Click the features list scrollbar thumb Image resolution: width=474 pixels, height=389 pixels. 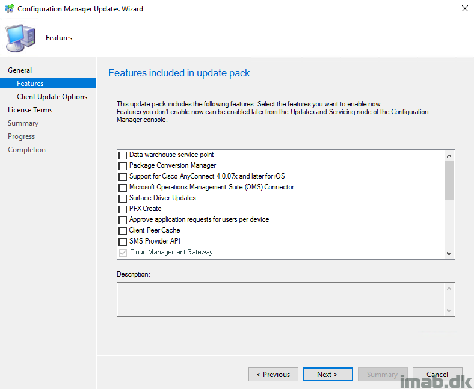click(x=449, y=180)
